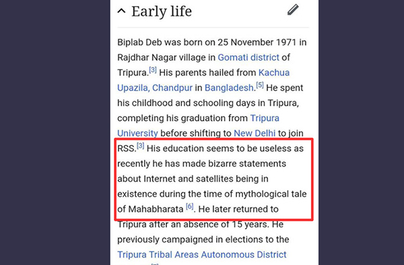The height and width of the screenshot is (265, 404).
Task: Open citation [3] after RSS
Action: coord(141,146)
